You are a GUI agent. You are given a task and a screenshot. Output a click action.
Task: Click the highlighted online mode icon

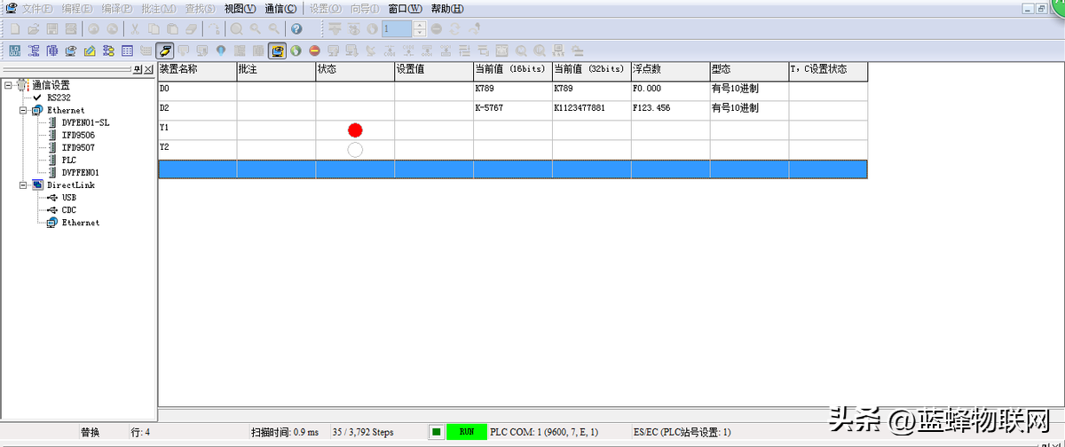click(277, 51)
